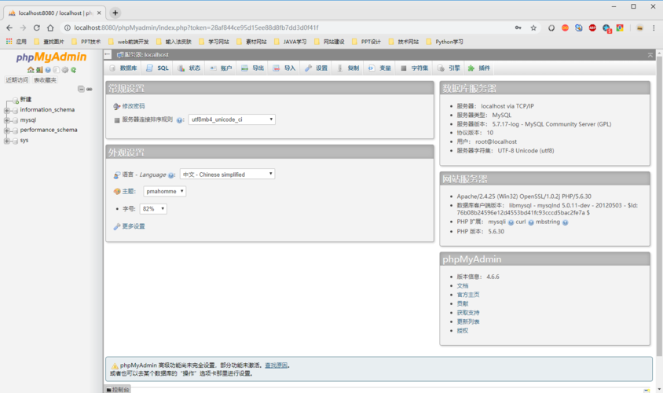Open a new browser tab with plus button
This screenshot has height=393, width=663.
(x=115, y=13)
